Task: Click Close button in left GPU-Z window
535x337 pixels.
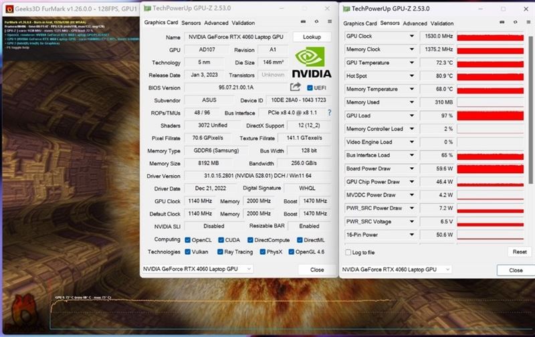Action: pyautogui.click(x=316, y=269)
